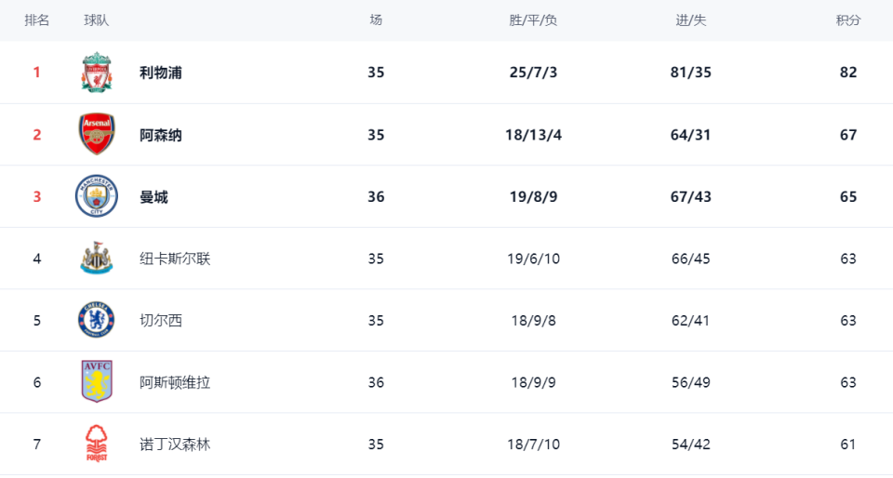Screen dimensions: 893x478
Task: Open the 曼城 team link
Action: pos(153,197)
